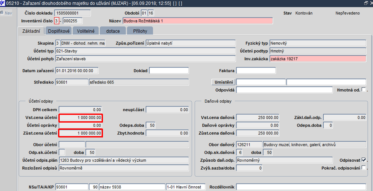Click the Období field with value 01

144,13
